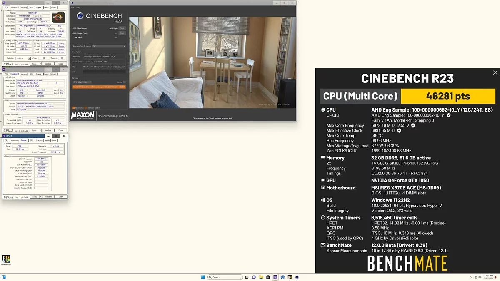Screen dimensions: 500x281
Task: Open the volume icon in system tray
Action: pos(480,277)
